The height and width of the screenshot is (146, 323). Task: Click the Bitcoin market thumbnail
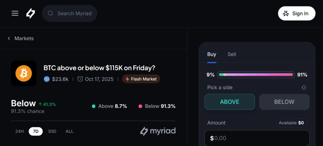[24, 73]
